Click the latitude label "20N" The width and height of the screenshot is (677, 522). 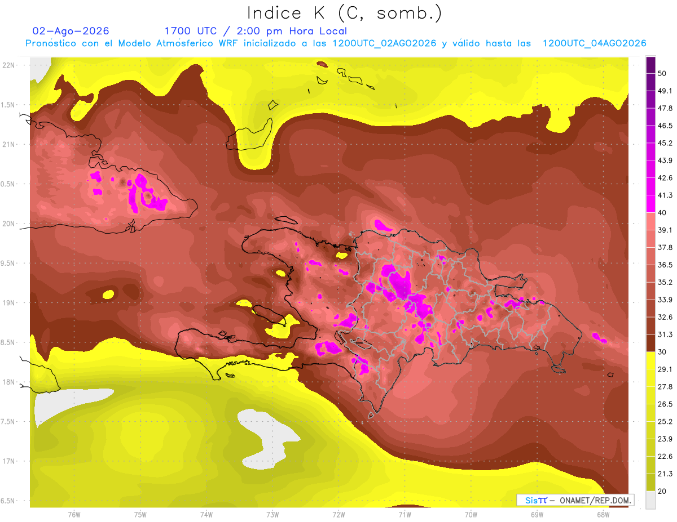8,224
